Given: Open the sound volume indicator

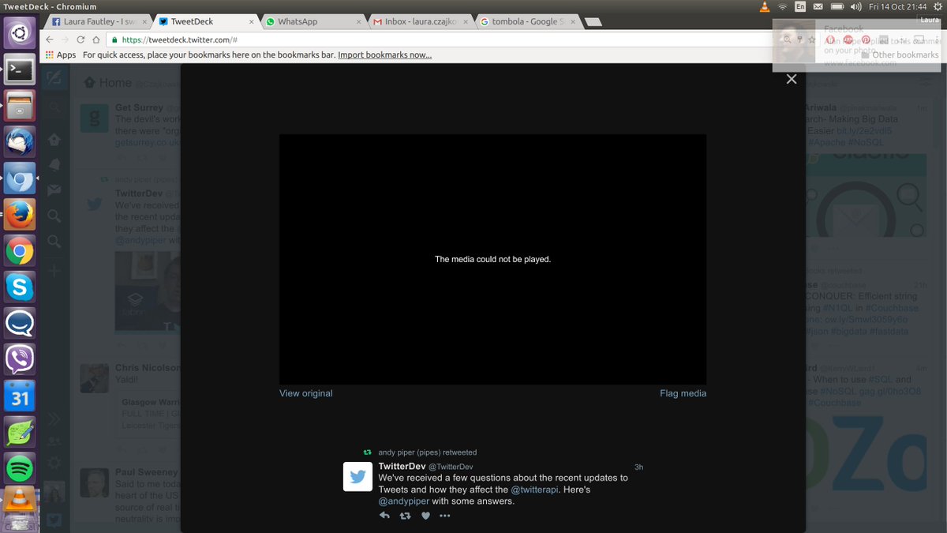Looking at the screenshot, I should 856,6.
